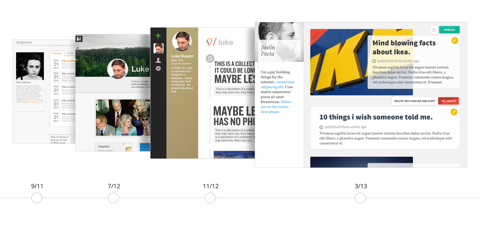This screenshot has width=480, height=234.
Task: Open the 'consectetur adipiscing elit' link
Action: (x=278, y=84)
